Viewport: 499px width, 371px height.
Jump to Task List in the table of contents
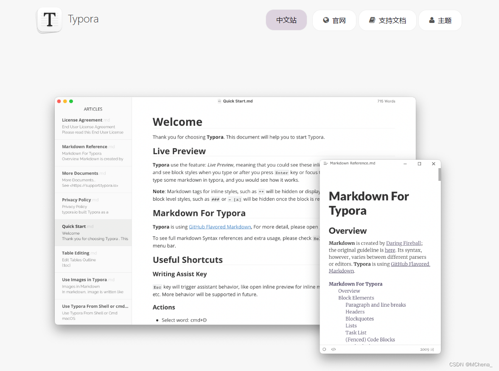[x=356, y=333]
